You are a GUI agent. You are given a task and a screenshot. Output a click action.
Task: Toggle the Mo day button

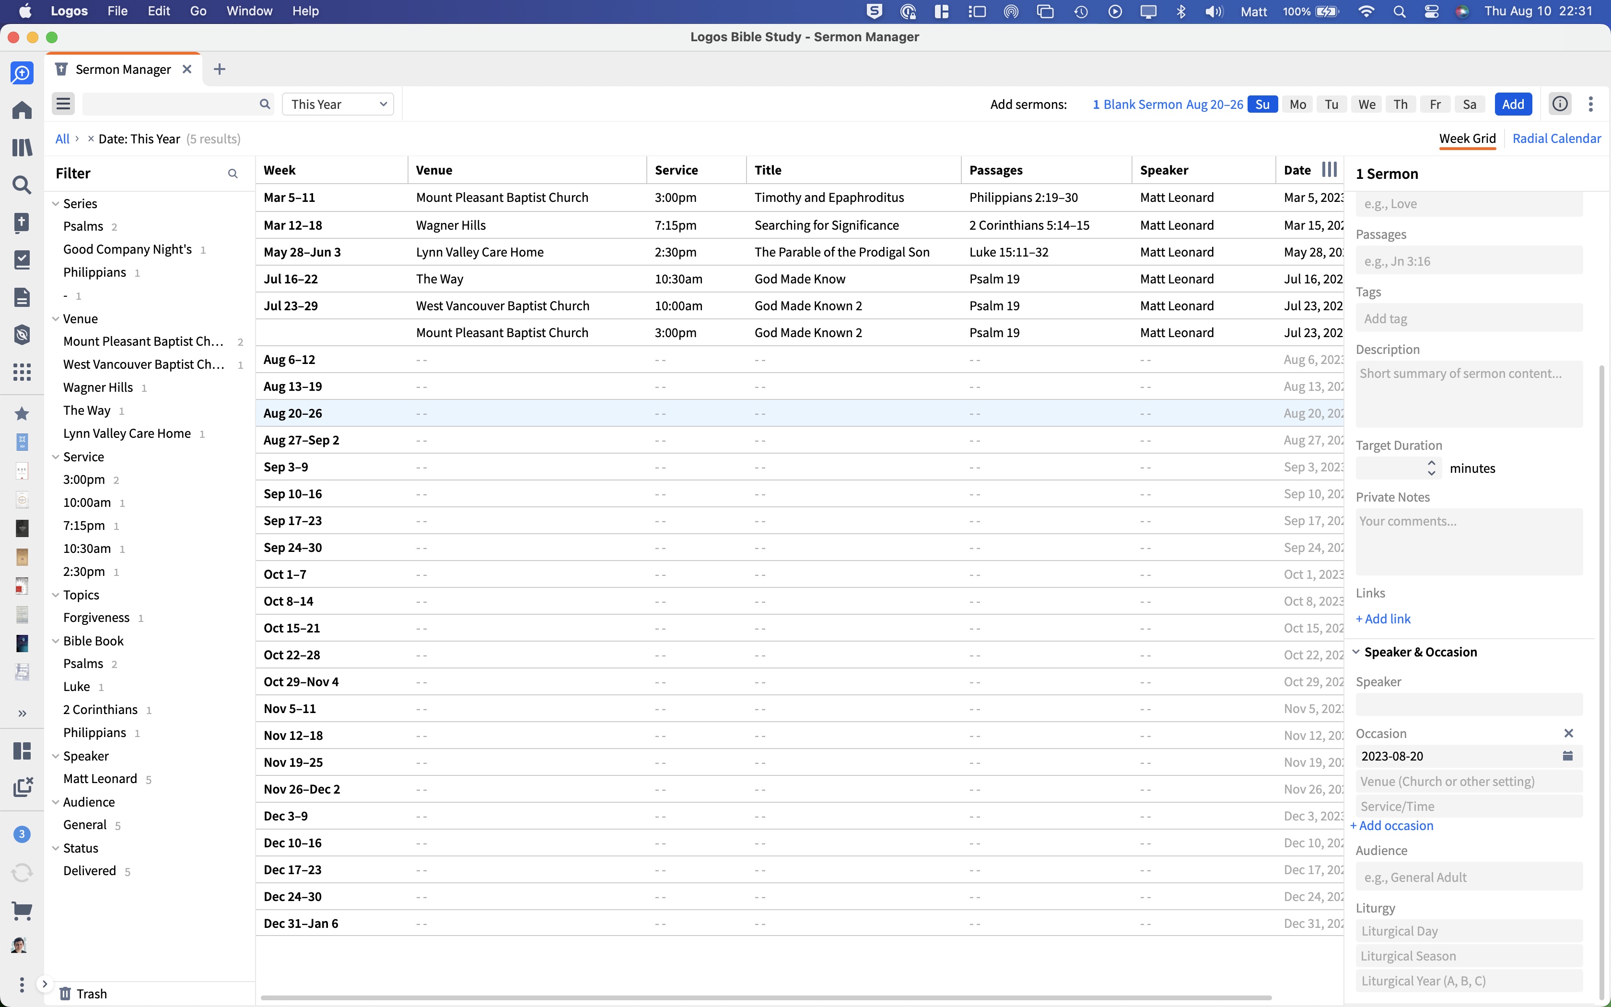[1297, 105]
